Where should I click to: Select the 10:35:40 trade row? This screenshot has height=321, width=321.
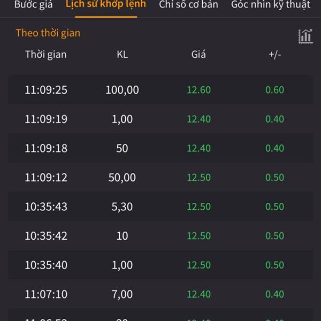tap(160, 265)
